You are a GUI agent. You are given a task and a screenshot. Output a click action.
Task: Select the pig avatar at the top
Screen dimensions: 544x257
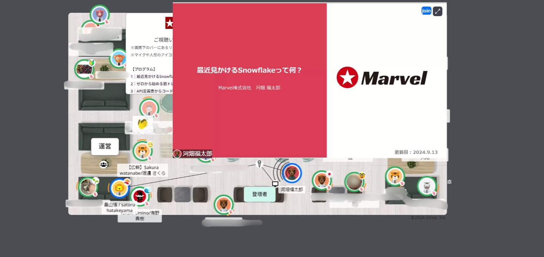[99, 14]
